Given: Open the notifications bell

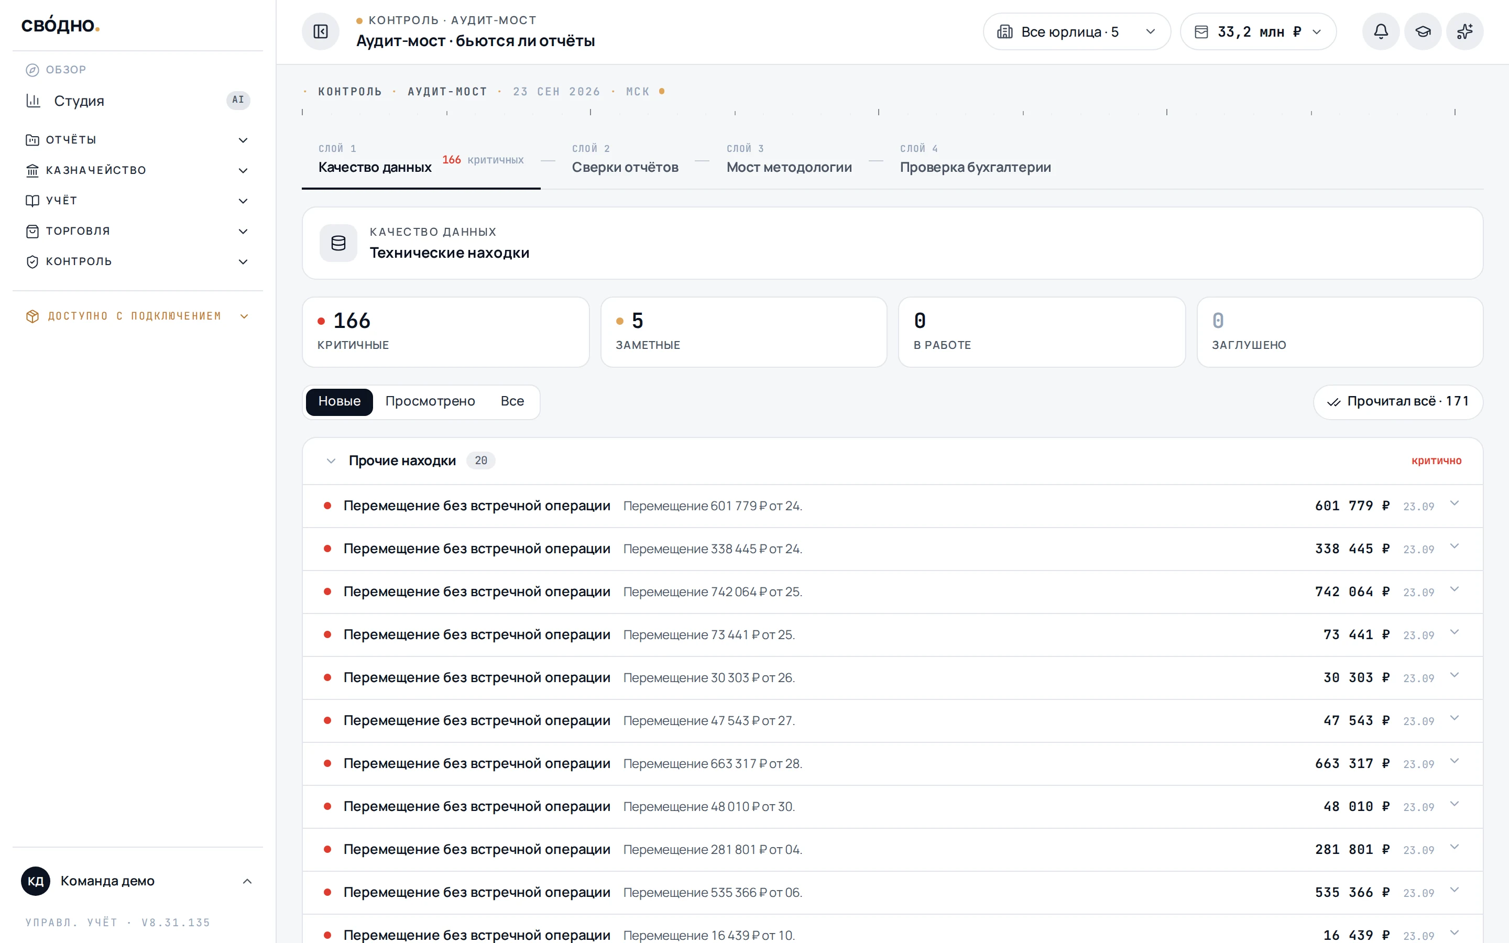Looking at the screenshot, I should (1381, 31).
